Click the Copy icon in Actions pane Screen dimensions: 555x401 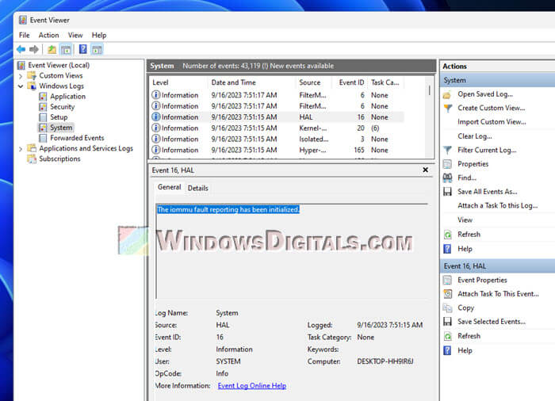[x=447, y=308]
